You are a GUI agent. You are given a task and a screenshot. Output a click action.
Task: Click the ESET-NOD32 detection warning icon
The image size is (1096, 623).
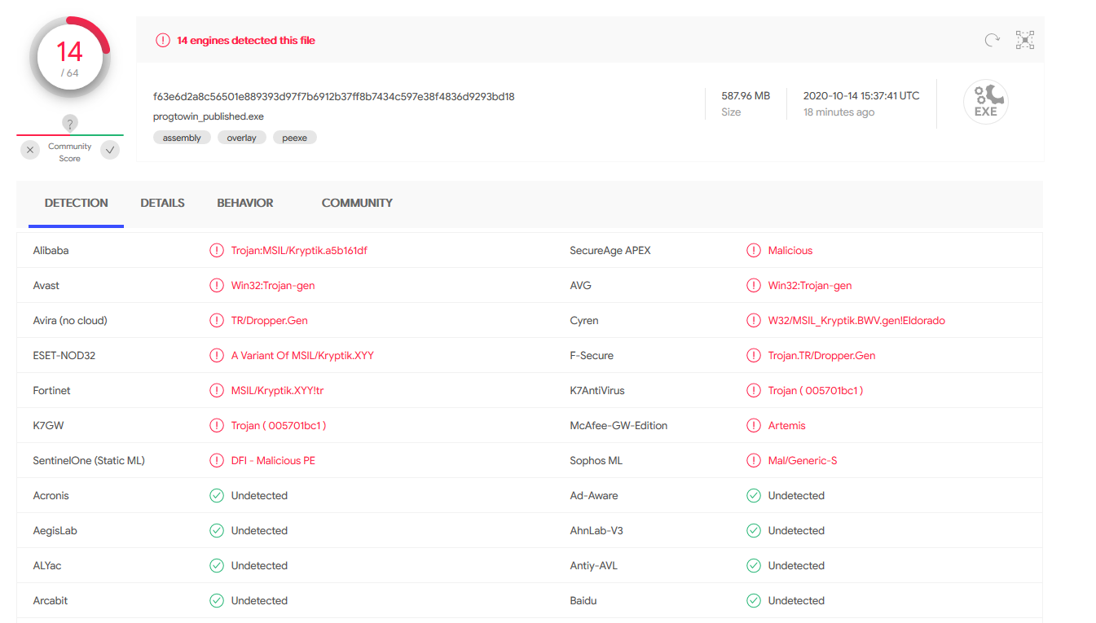[217, 356]
